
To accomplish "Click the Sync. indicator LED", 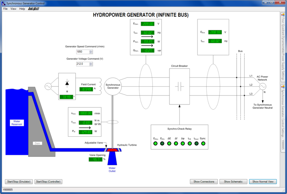I will coord(203,144).
